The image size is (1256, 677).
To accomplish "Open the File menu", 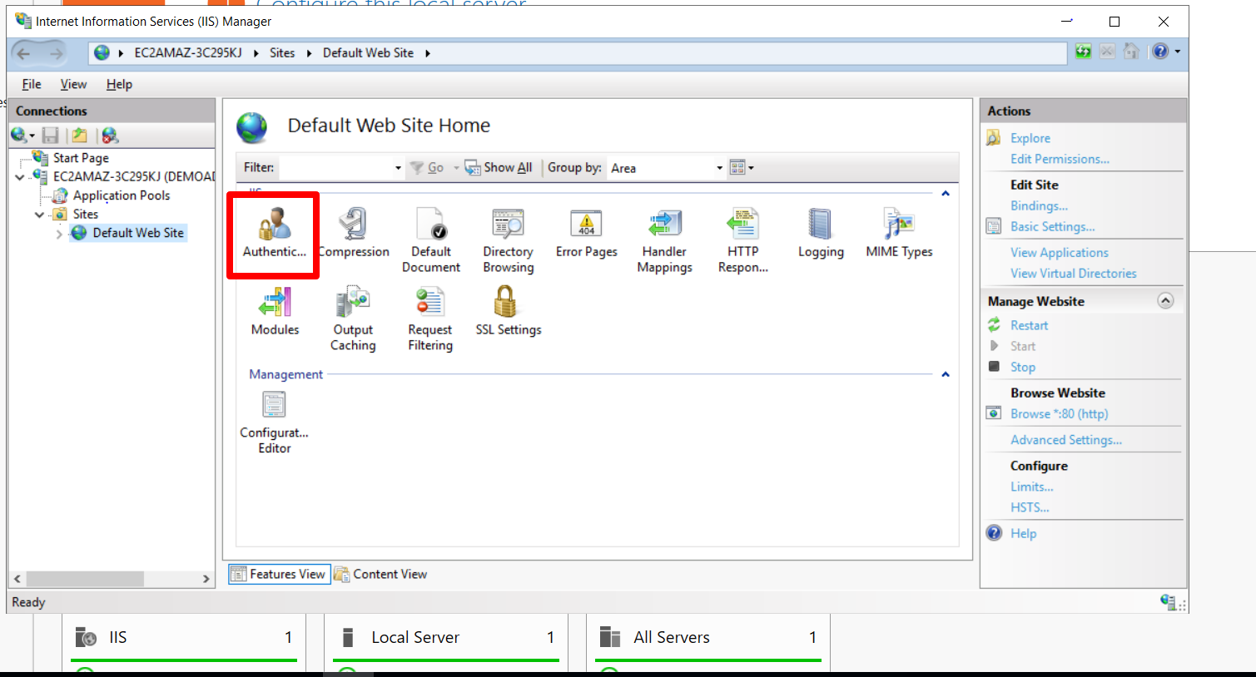I will [x=32, y=84].
